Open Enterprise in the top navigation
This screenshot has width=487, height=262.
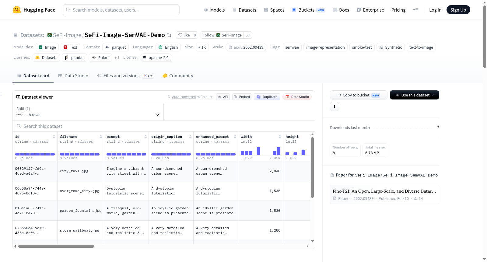[370, 10]
